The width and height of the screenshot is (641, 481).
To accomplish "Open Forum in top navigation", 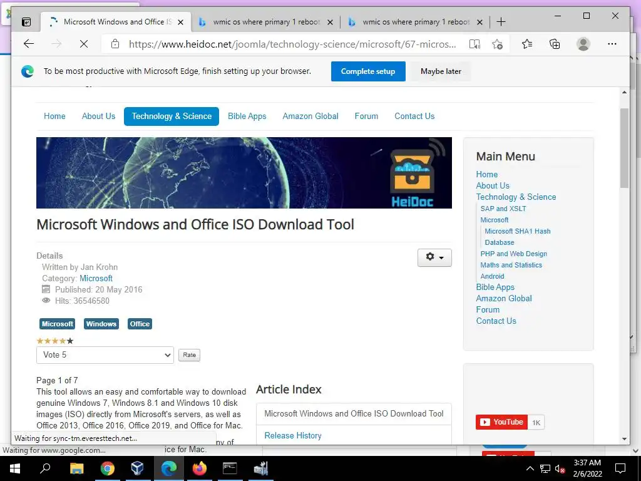I will pyautogui.click(x=366, y=116).
